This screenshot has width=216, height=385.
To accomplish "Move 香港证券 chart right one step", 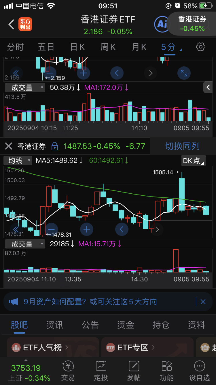I will [x=157, y=229].
